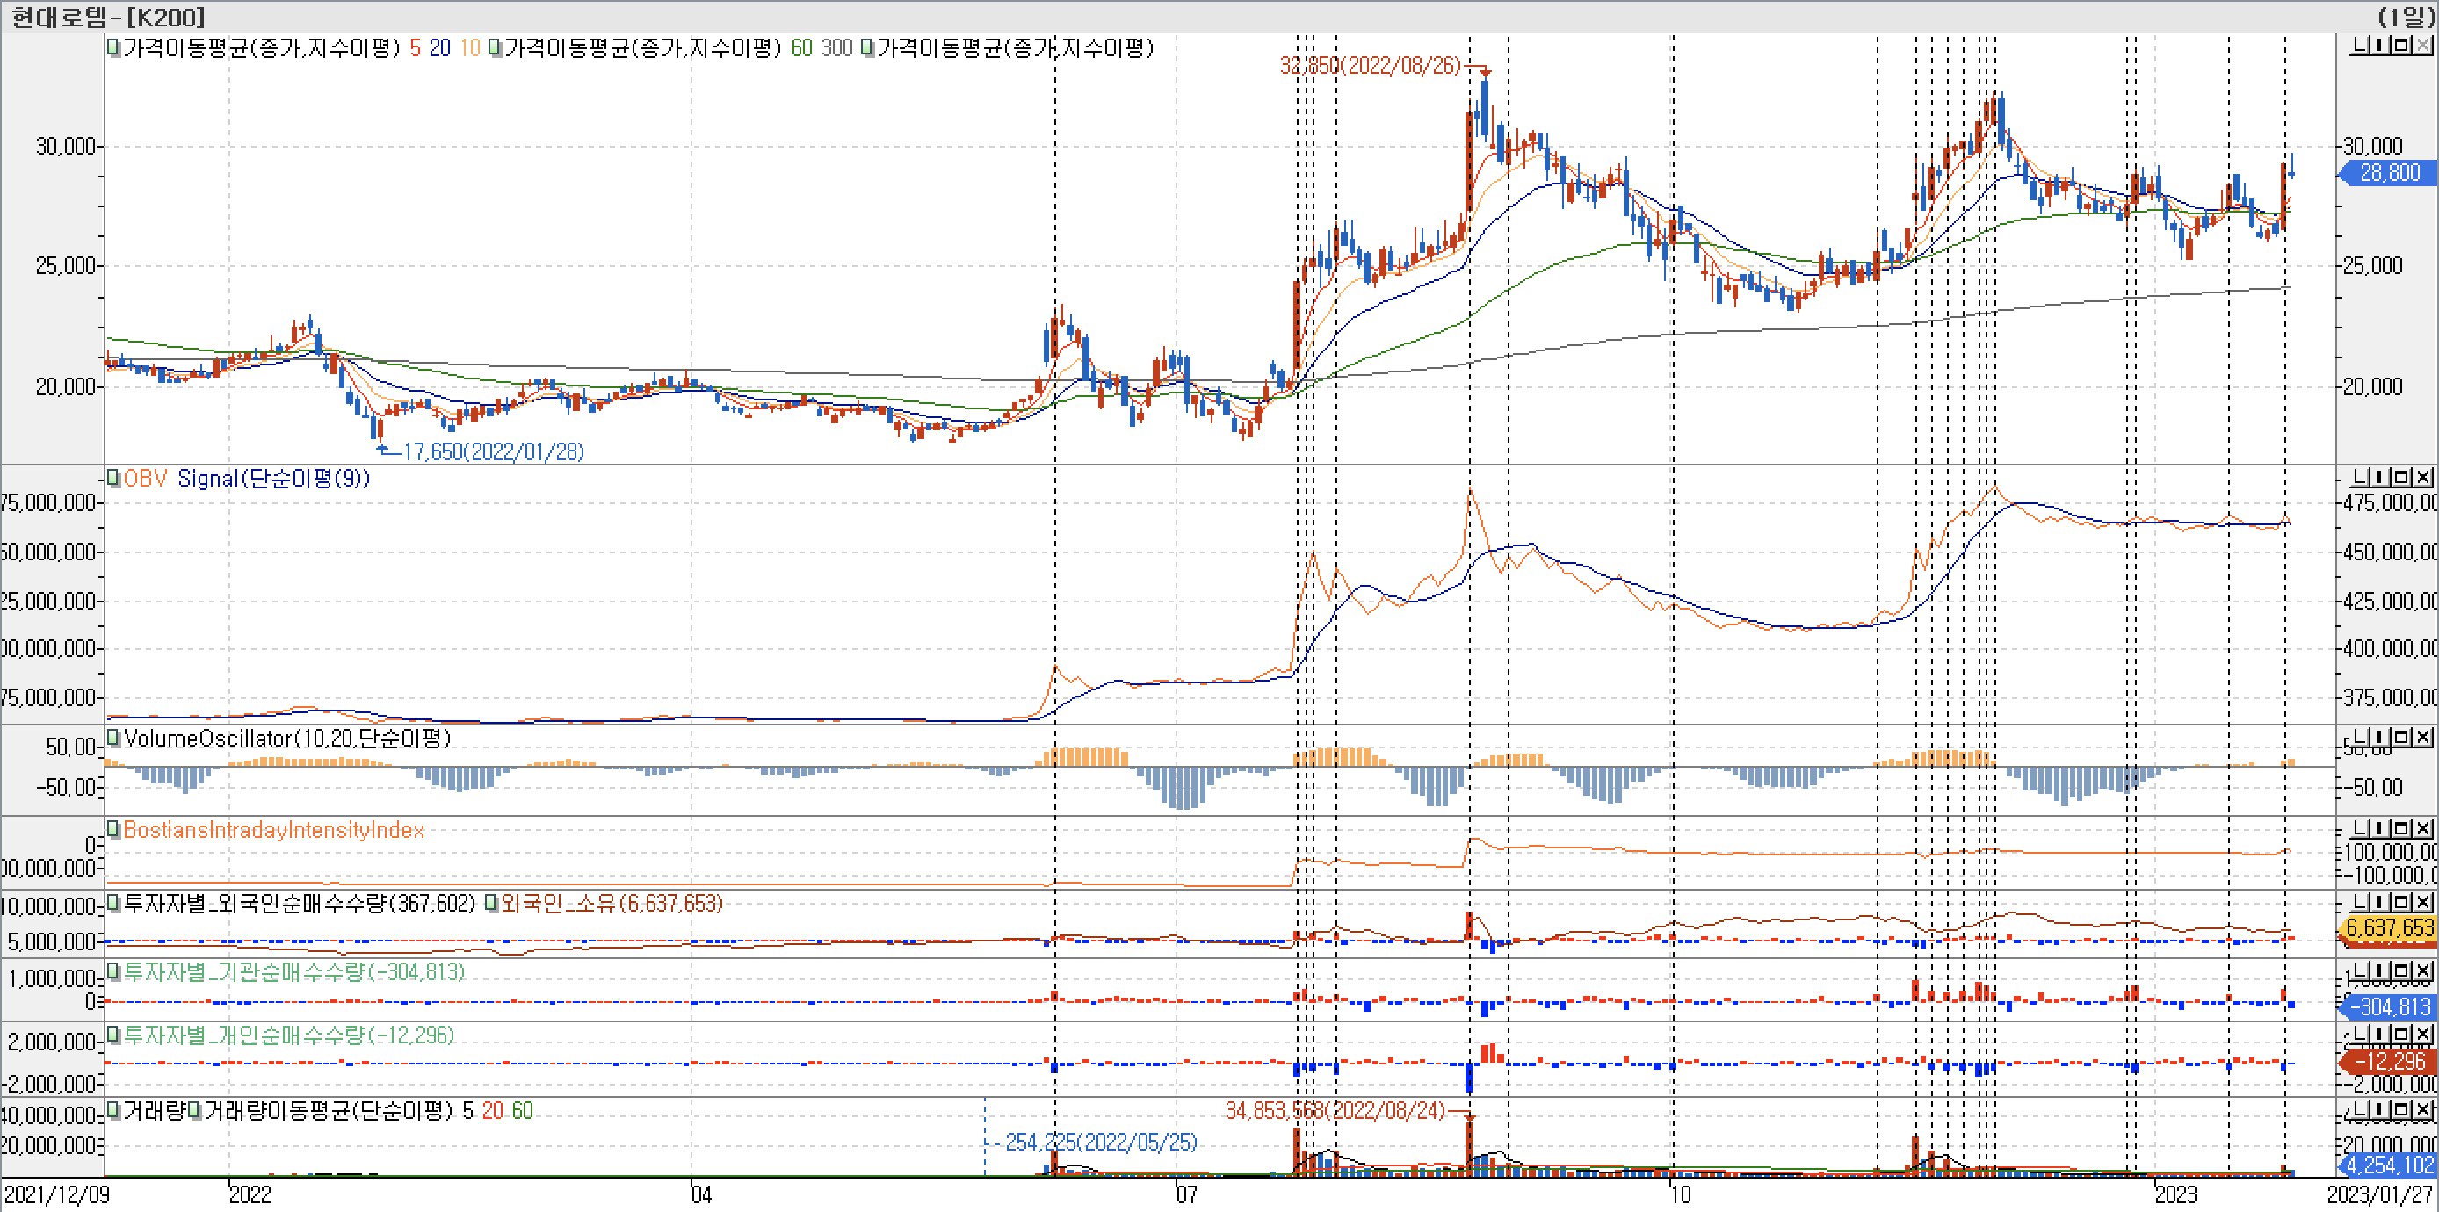The width and height of the screenshot is (2439, 1212).
Task: Click the 거래량이동평균(단순이평) indicator label
Action: (328, 1111)
